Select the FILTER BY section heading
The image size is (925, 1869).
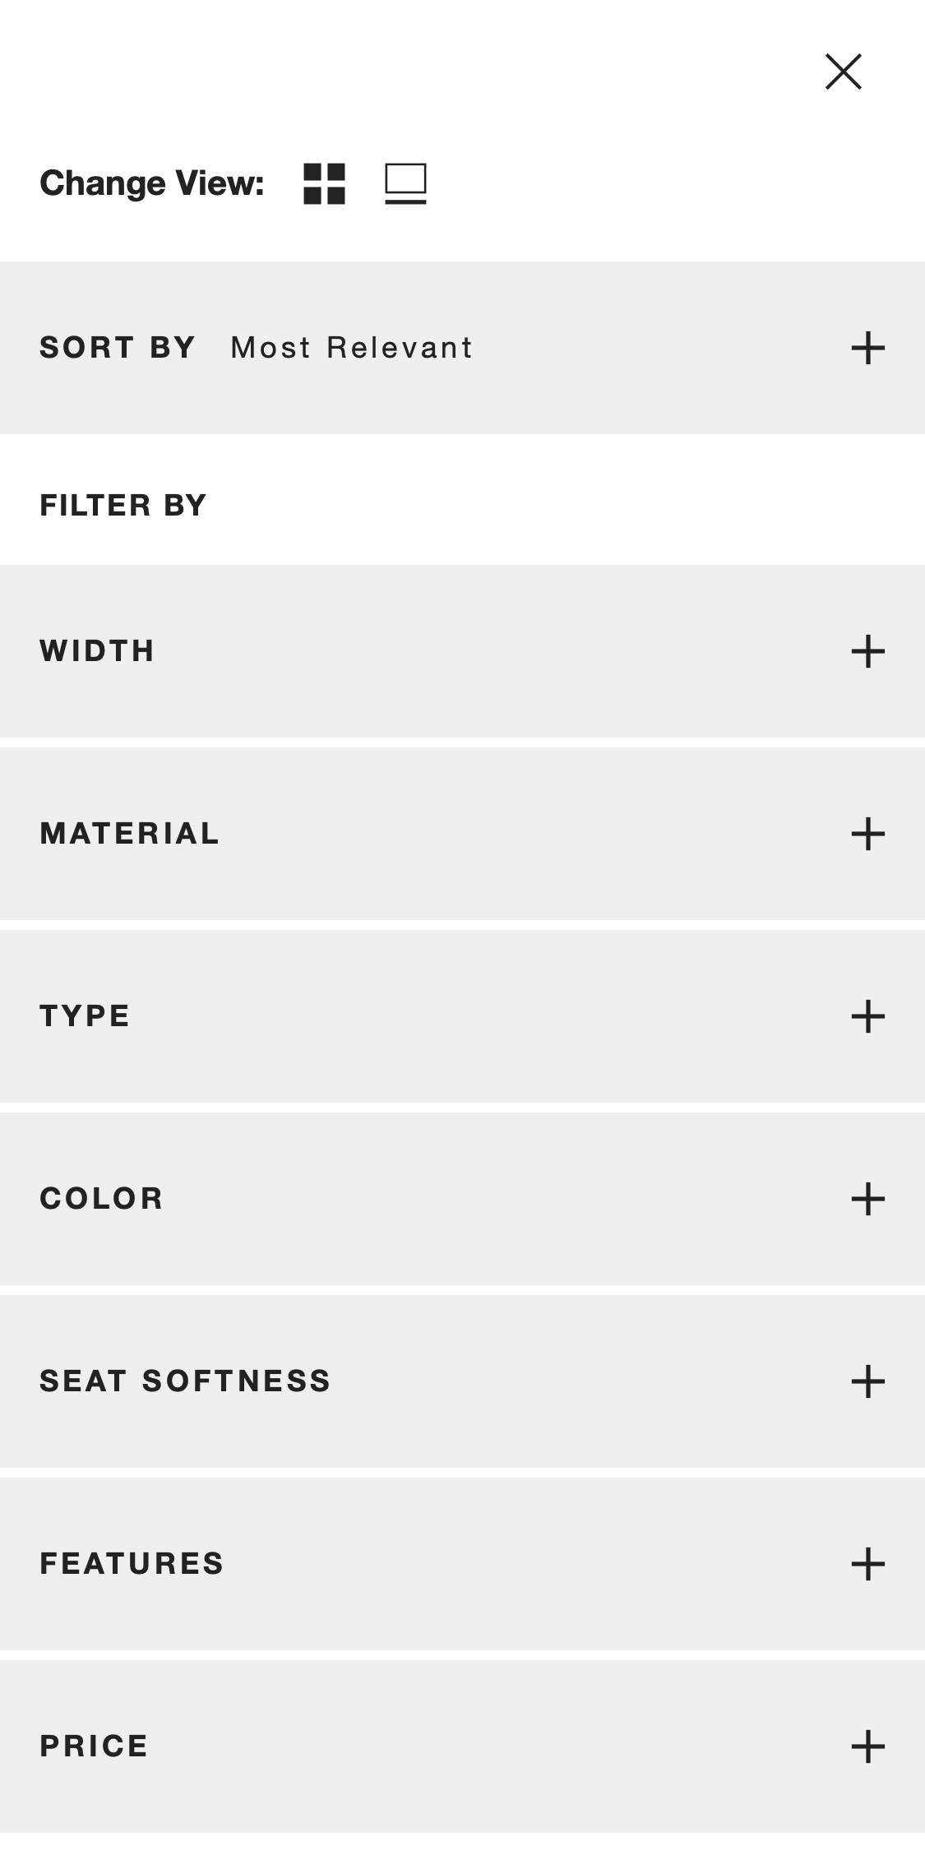click(x=123, y=505)
